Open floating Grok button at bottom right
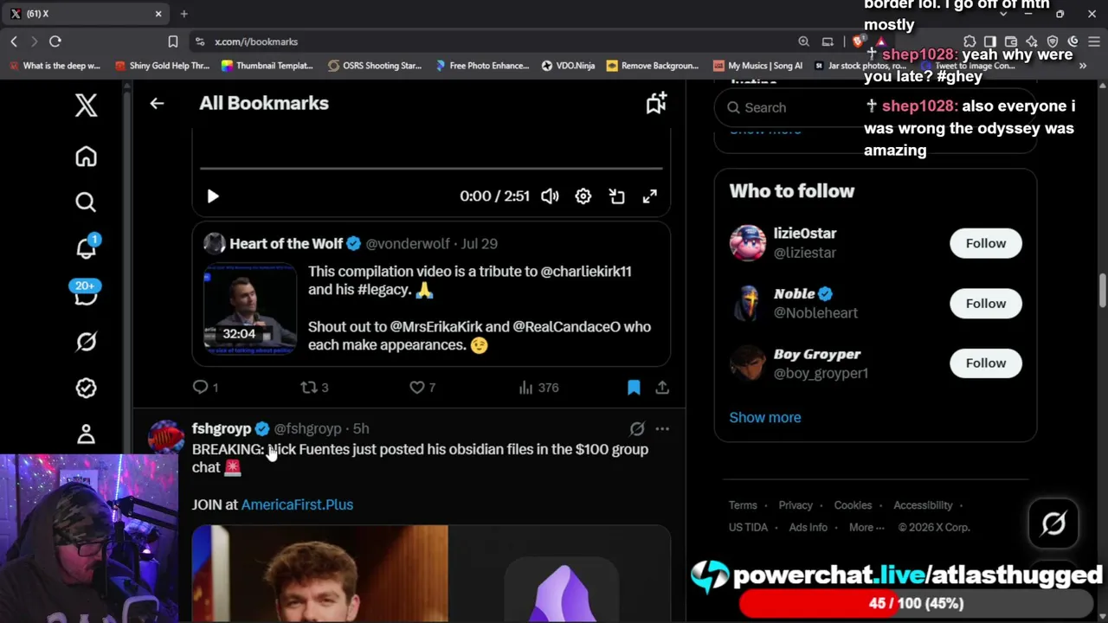 click(x=1053, y=523)
